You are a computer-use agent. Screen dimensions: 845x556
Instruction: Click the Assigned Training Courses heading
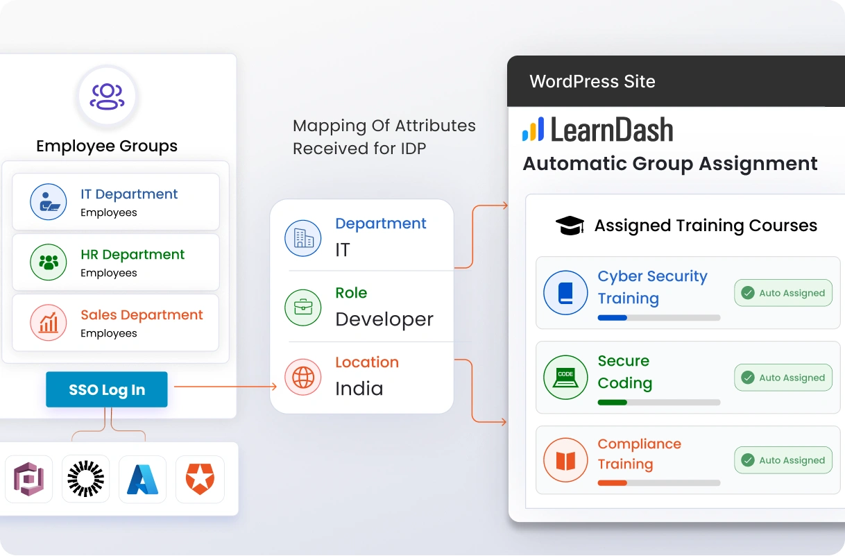pos(706,226)
